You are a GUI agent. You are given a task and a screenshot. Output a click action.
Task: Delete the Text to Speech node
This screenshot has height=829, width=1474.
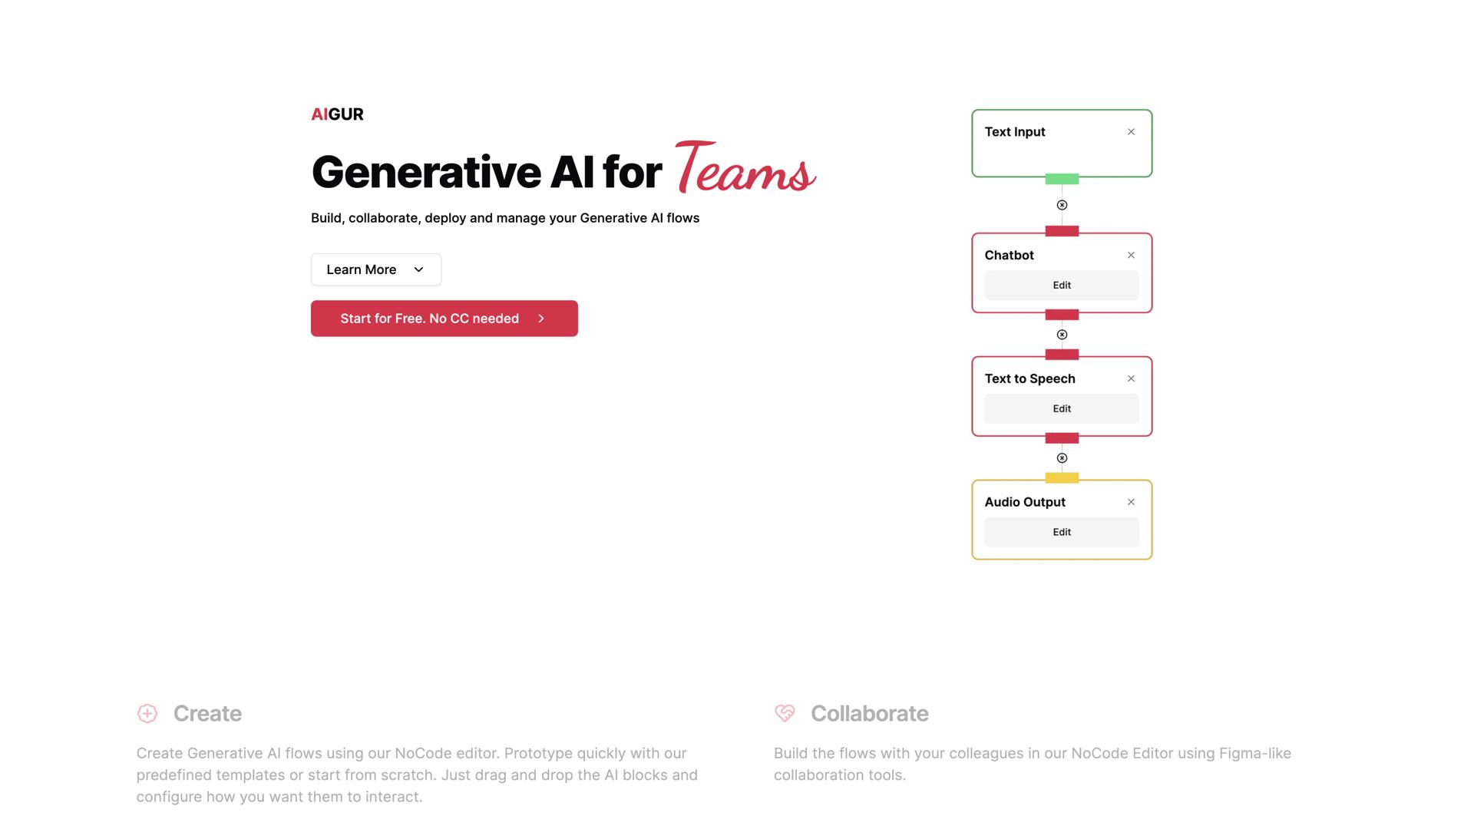tap(1131, 378)
